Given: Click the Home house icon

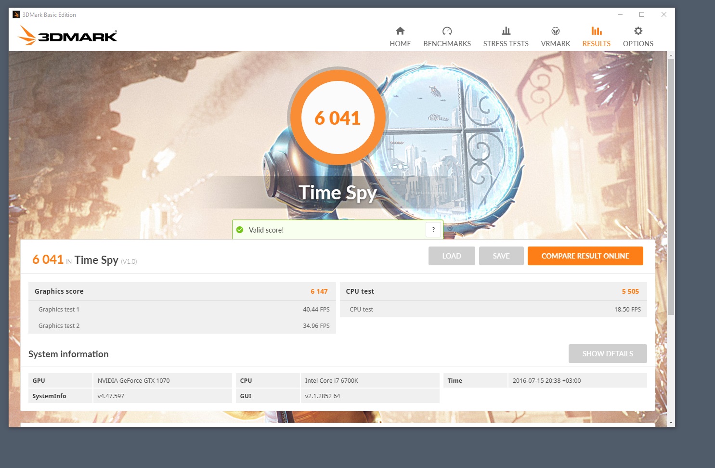Looking at the screenshot, I should pos(400,31).
